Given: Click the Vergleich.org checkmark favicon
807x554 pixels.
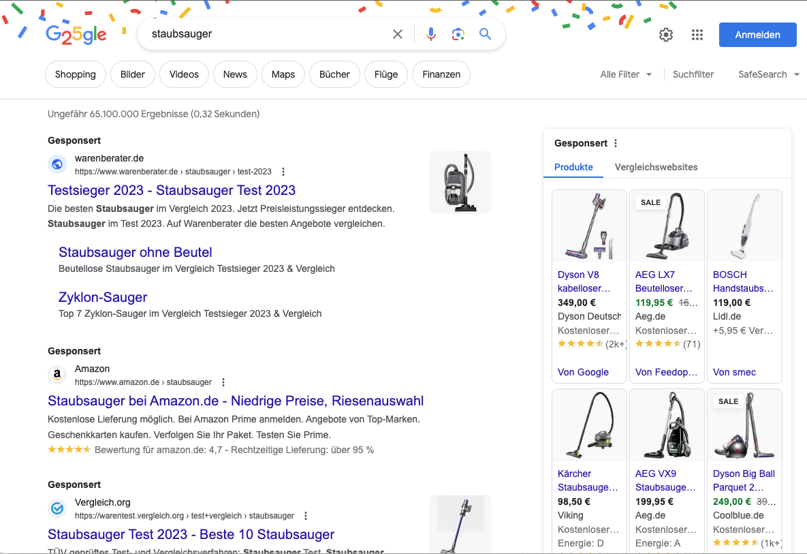Looking at the screenshot, I should (57, 508).
